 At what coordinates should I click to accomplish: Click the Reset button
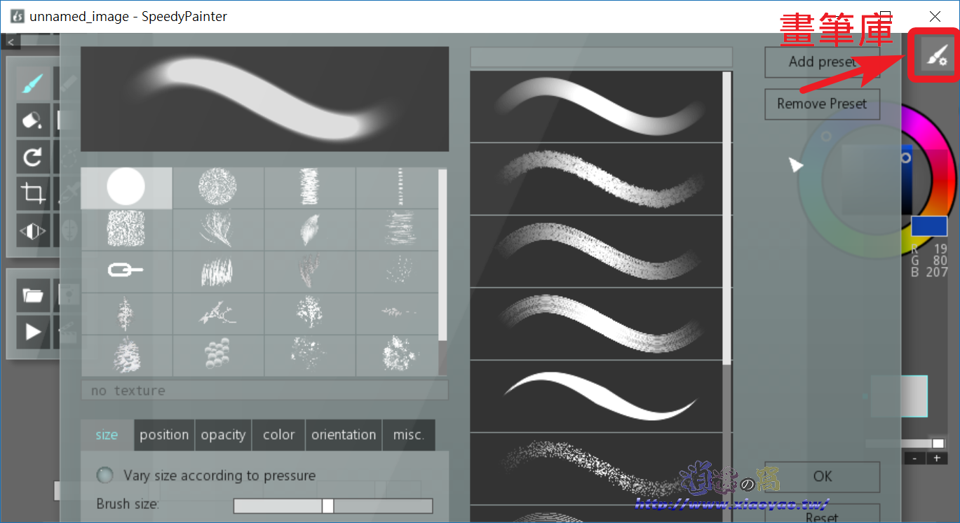(x=822, y=515)
